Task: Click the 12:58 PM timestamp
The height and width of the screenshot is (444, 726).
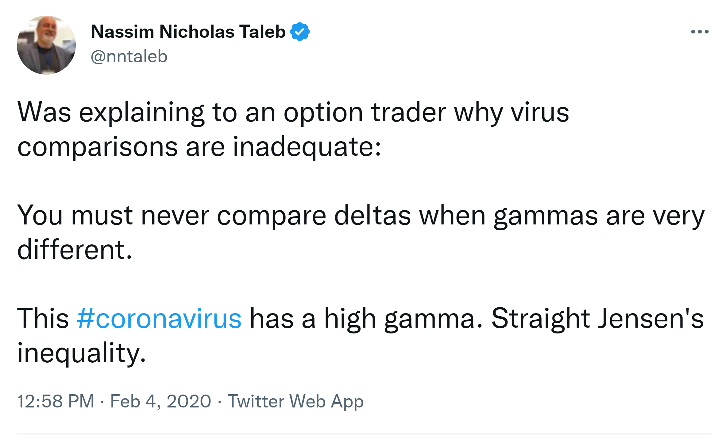Action: [56, 401]
